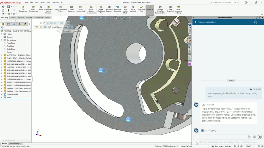Open the Bill of Materials tool
The width and height of the screenshot is (264, 148).
pos(133,9)
